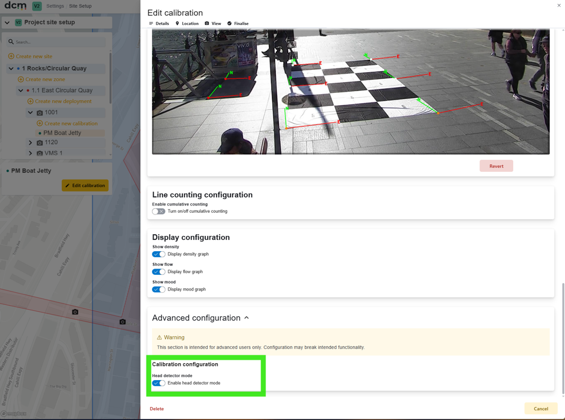565x420 pixels.
Task: Collapse the 1 Rocks/Circular Quay site node
Action: 11,69
